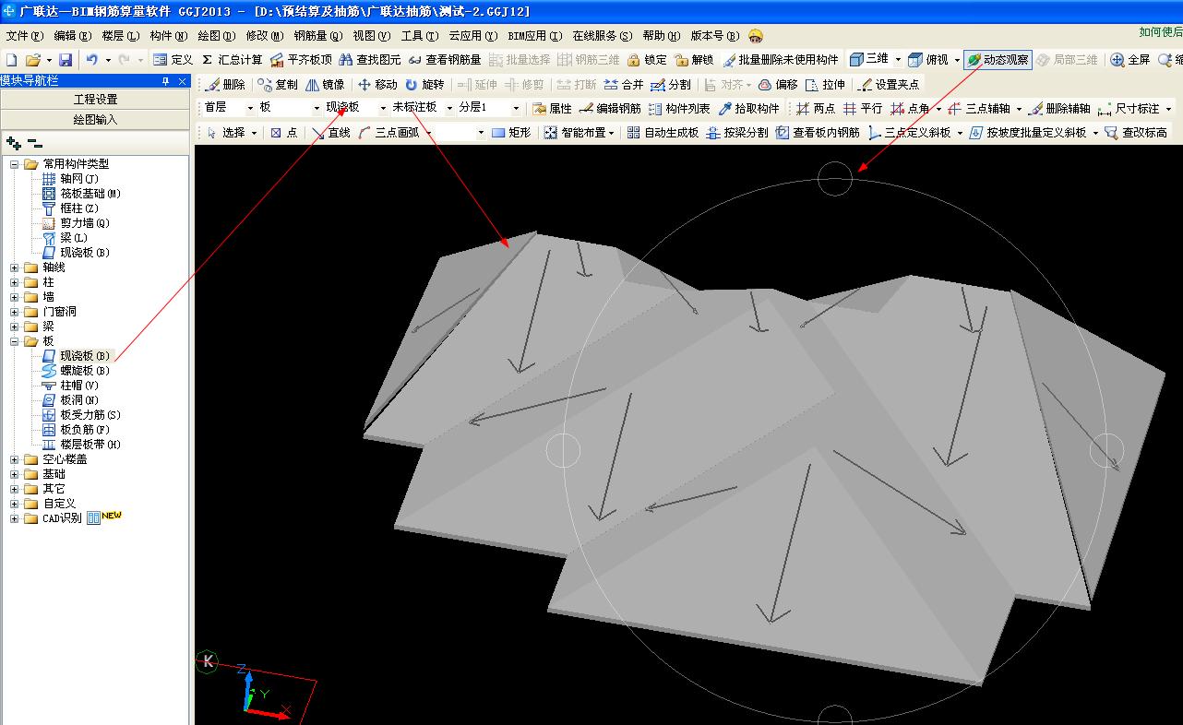Image resolution: width=1183 pixels, height=725 pixels.
Task: Click 拉伸 stretch tool
Action: pos(825,84)
